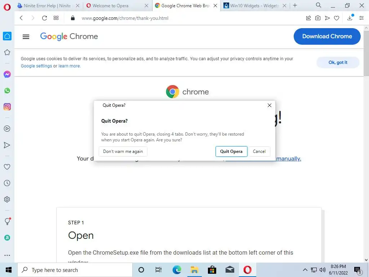
Task: Open the Windows Start menu
Action: tap(9, 270)
